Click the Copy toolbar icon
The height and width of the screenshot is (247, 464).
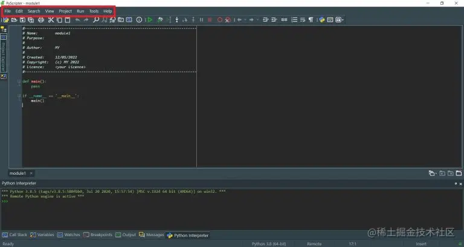pyautogui.click(x=59, y=20)
